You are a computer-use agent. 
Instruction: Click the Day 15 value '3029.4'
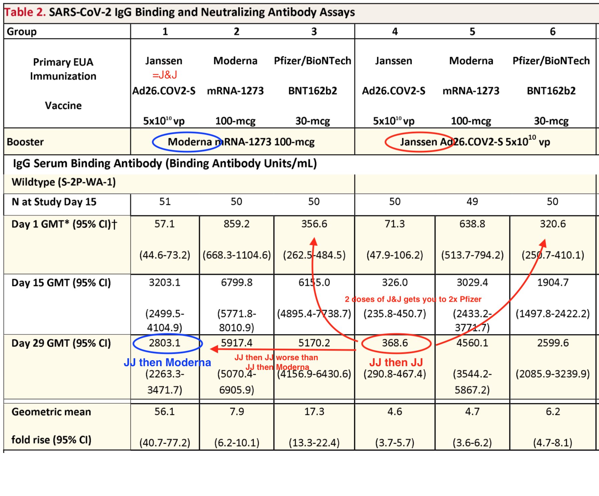(x=472, y=283)
